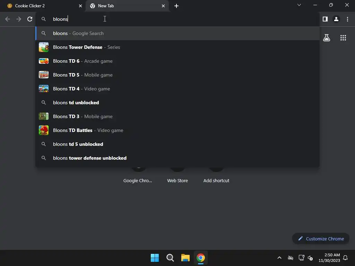The height and width of the screenshot is (266, 355).
Task: Close the New Tab tab
Action: tap(163, 6)
